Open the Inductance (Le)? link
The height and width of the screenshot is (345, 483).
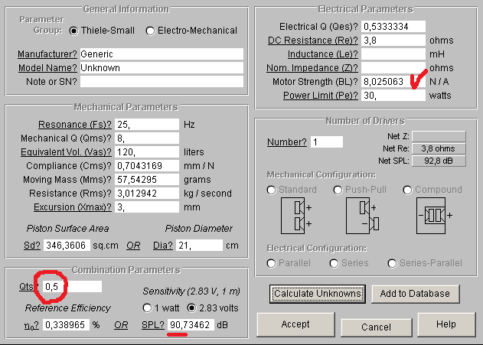click(x=322, y=54)
